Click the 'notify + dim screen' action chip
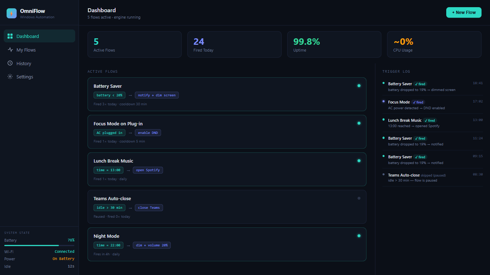 coord(157,95)
